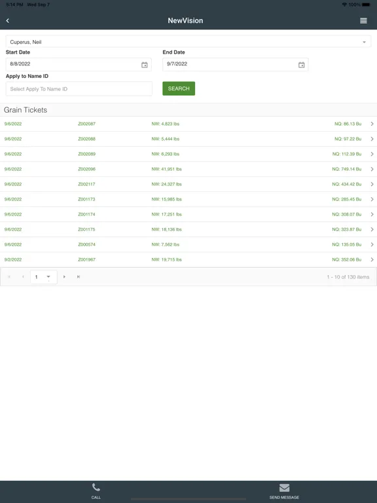Open ticket Z002096 via its chevron
This screenshot has width=377, height=503.
(372, 169)
